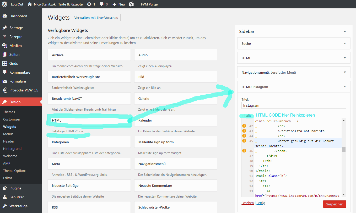
Task: Click the Verwalten mit Live-Vorschau button
Action: click(x=96, y=18)
